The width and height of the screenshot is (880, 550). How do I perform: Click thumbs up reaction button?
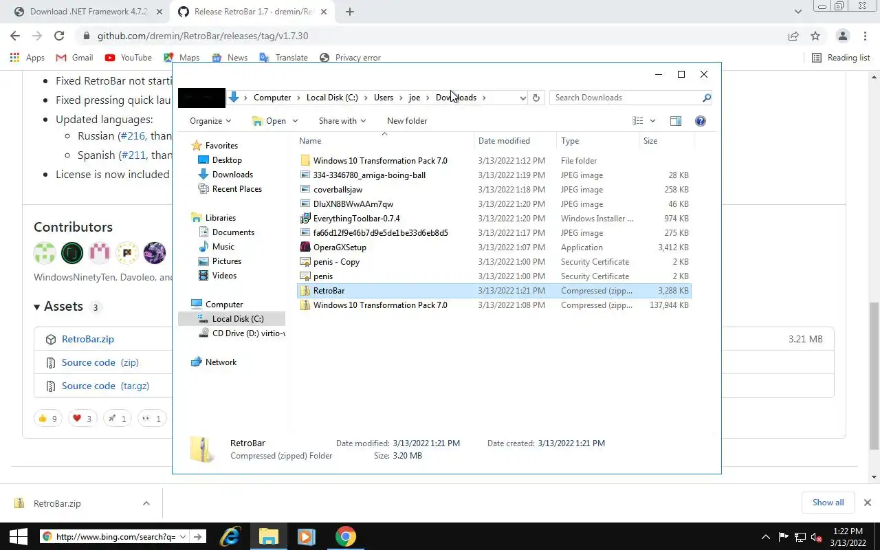click(47, 419)
